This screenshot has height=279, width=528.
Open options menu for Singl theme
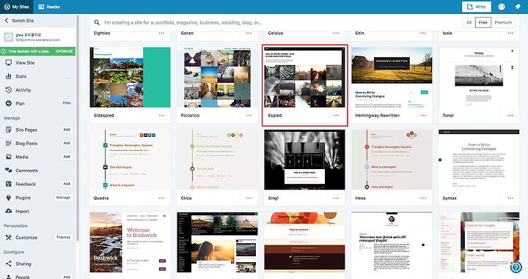pyautogui.click(x=336, y=198)
